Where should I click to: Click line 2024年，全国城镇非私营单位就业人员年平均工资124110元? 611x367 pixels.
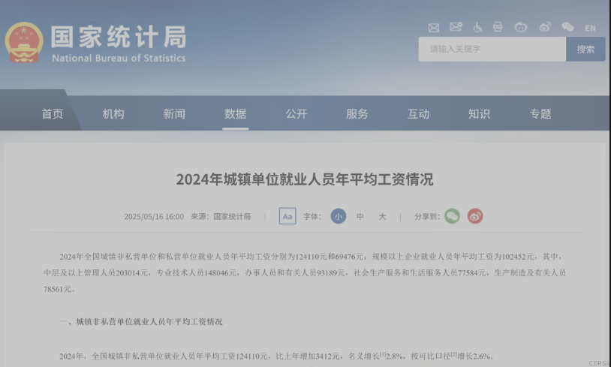(277, 356)
